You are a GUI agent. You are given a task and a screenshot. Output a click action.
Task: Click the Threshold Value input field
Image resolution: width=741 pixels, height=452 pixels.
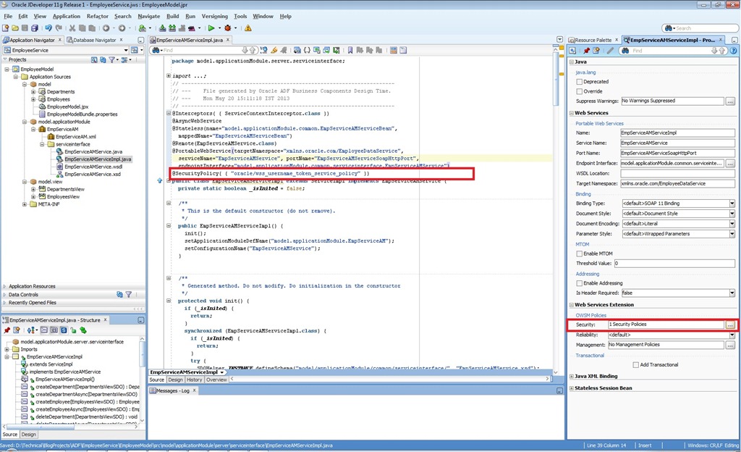[673, 264]
